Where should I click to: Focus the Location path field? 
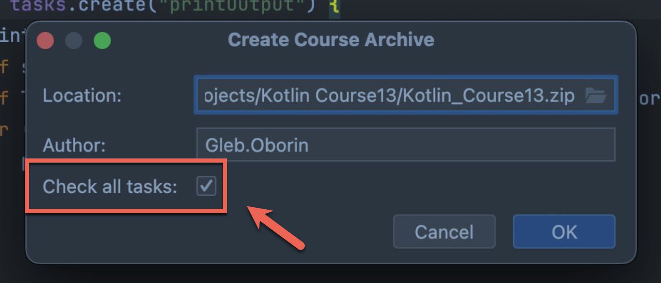point(406,95)
